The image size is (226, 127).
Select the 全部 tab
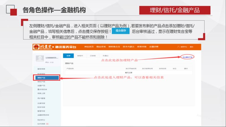[68, 56]
